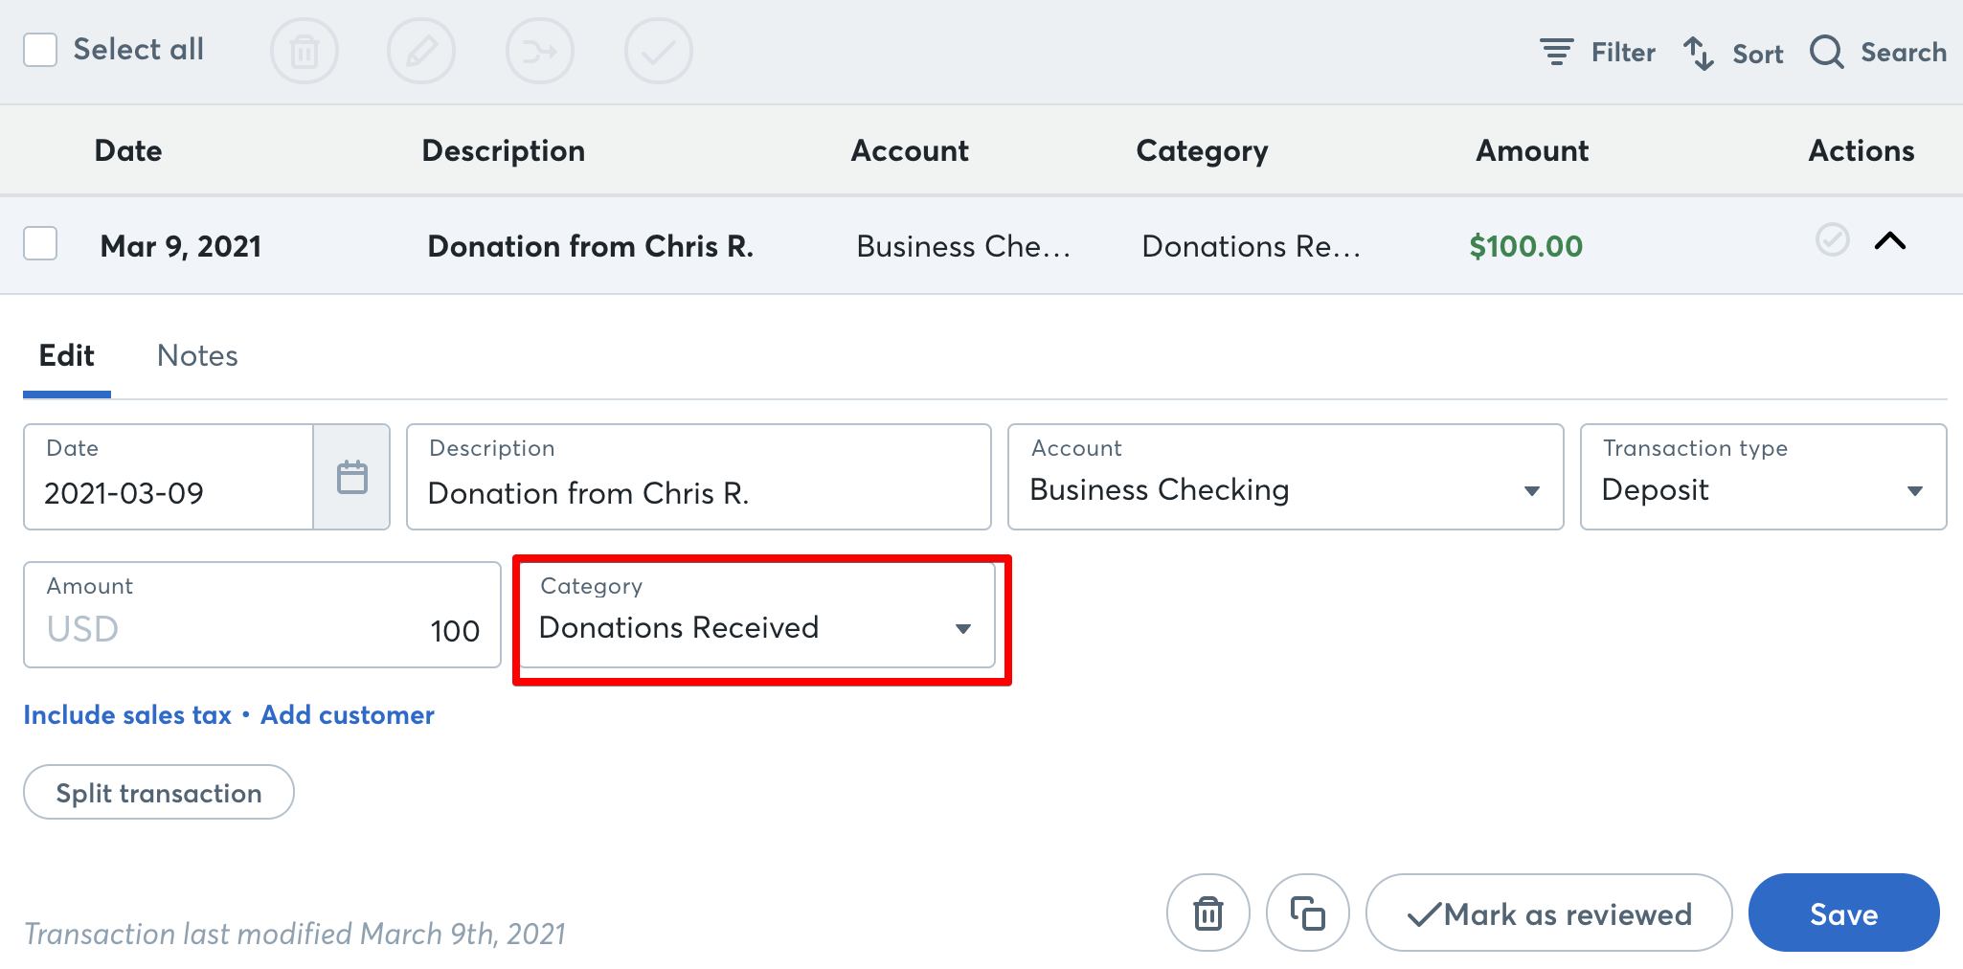Select the edit pencil icon in the toolbar
This screenshot has height=969, width=1963.
(x=422, y=50)
